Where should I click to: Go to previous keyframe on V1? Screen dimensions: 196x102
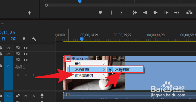pos(18,75)
